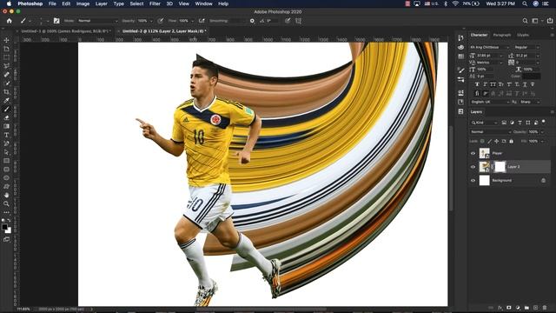The width and height of the screenshot is (556, 313).
Task: Open language dropdown English: UK
Action: coord(490,102)
